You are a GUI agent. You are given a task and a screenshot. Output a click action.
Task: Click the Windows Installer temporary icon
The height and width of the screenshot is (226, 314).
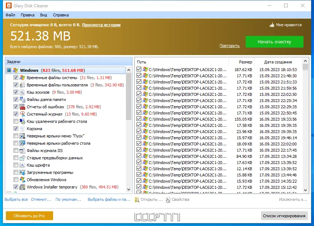point(22,187)
